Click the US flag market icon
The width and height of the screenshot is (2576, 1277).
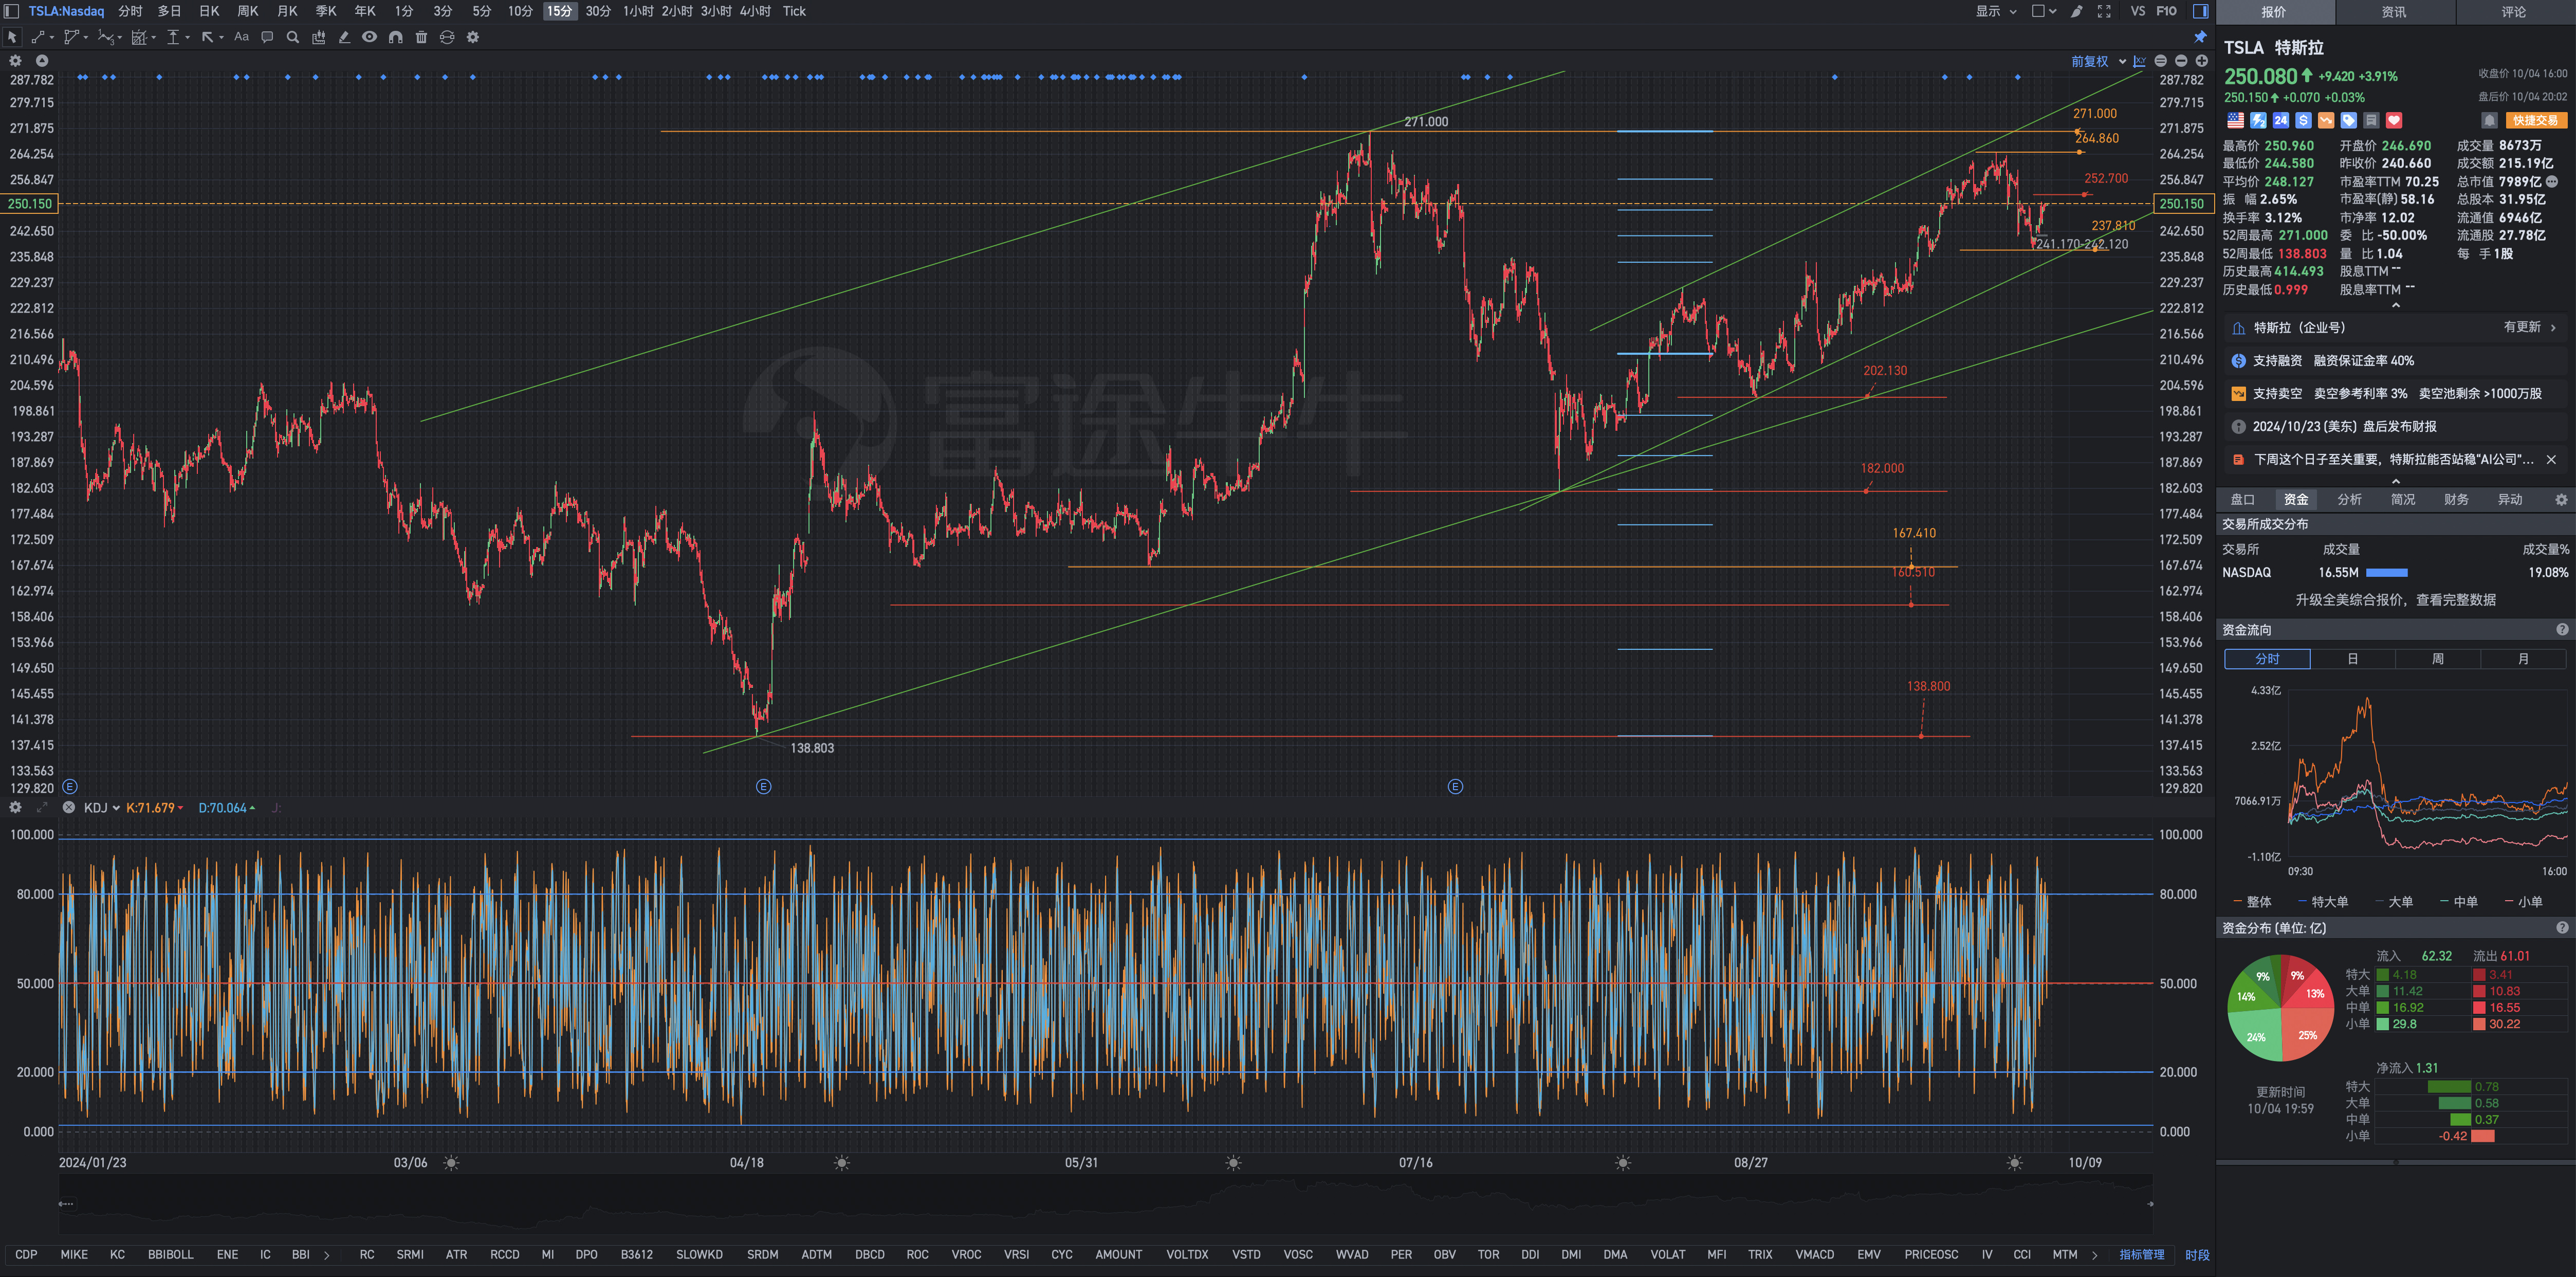point(2235,120)
